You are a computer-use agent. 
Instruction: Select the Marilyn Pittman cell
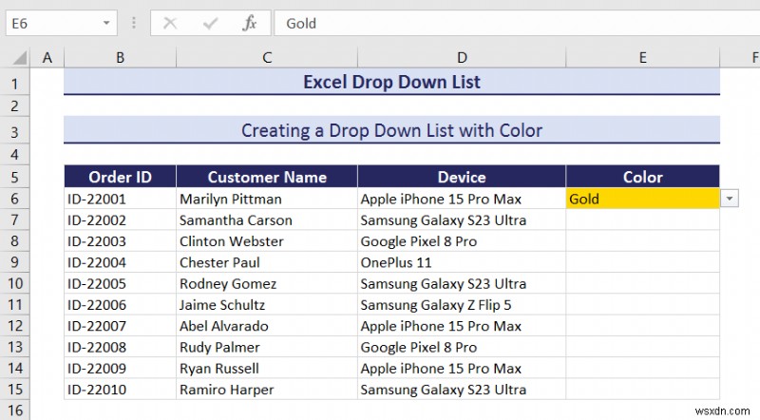(x=267, y=199)
